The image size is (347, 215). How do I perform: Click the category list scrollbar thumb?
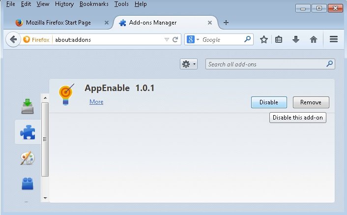tap(45, 139)
